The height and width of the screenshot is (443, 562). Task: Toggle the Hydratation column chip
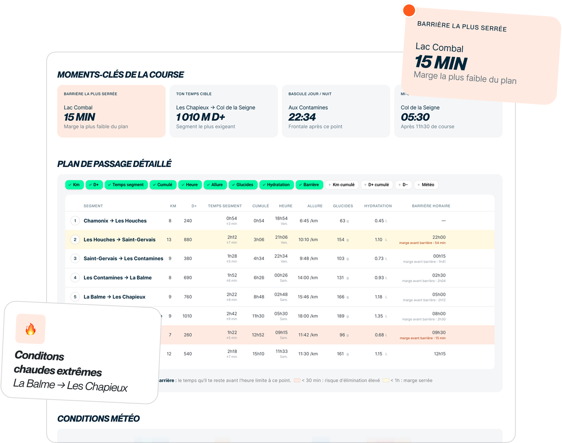(277, 185)
